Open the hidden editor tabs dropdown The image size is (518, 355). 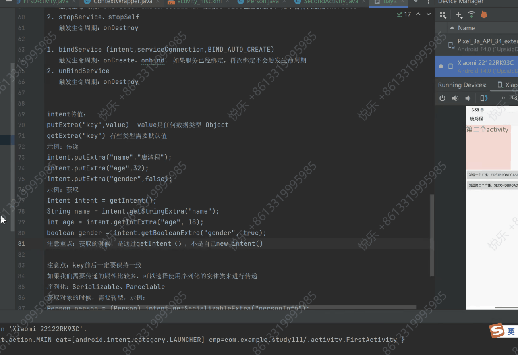tap(416, 2)
